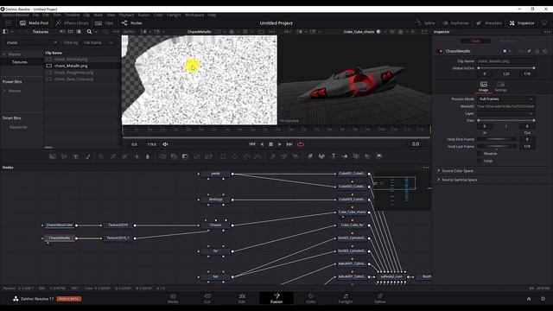Select the Text 3D tool in toolbar
The height and width of the screenshot is (311, 553).
(333, 155)
